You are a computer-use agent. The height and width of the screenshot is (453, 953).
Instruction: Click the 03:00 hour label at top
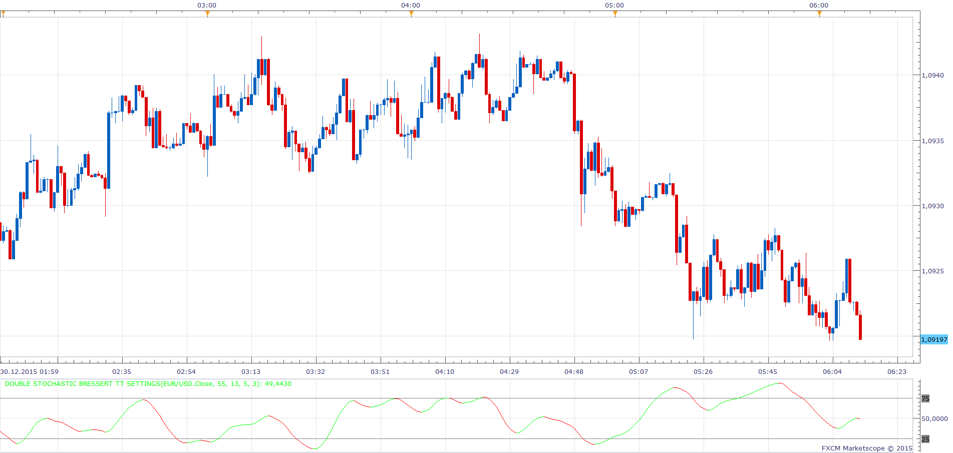[x=207, y=5]
